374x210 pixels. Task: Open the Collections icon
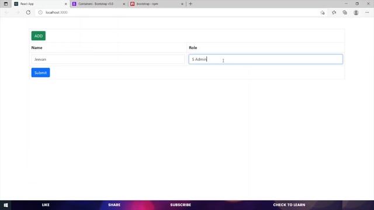345,13
